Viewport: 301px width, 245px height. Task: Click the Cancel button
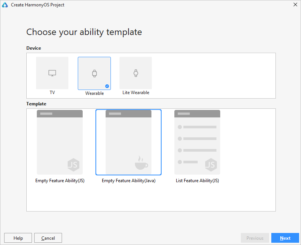[x=48, y=238]
